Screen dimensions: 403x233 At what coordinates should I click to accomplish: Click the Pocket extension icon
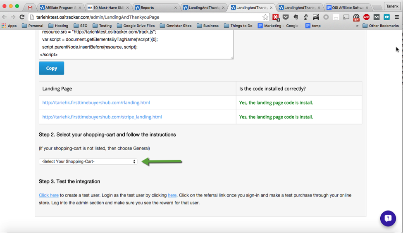pos(286,17)
